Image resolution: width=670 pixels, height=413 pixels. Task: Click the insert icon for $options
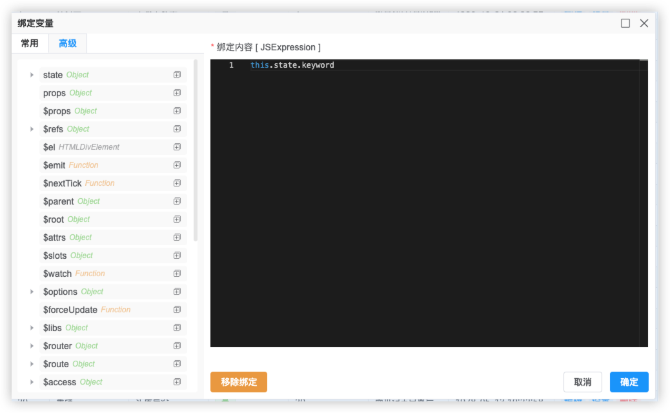[x=177, y=291]
